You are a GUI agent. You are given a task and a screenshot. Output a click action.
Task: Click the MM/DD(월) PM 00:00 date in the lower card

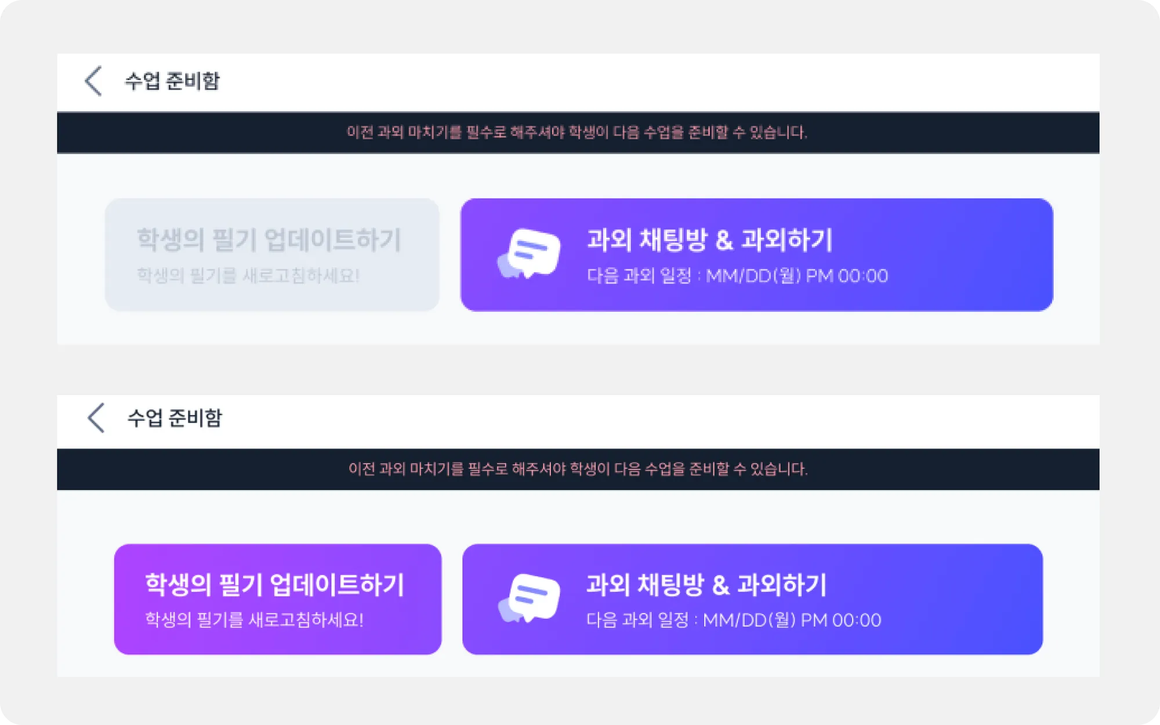click(x=792, y=620)
